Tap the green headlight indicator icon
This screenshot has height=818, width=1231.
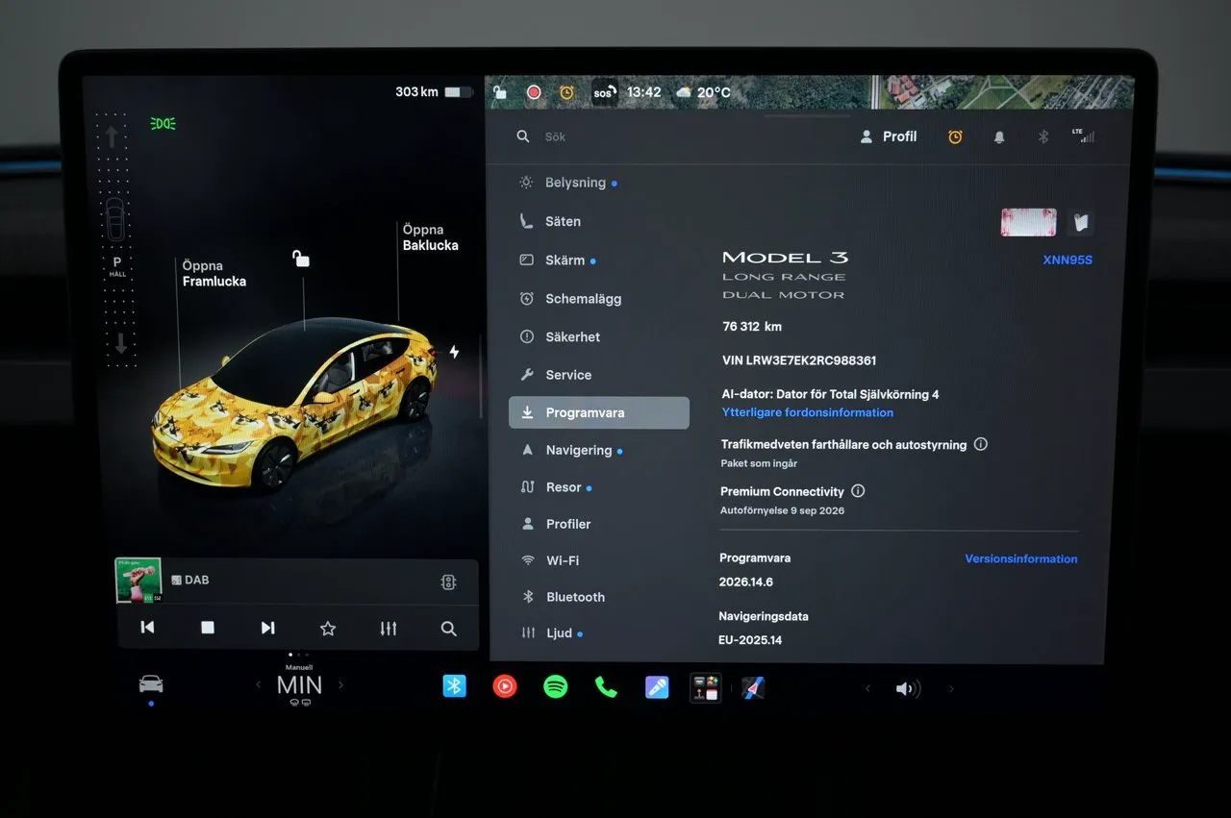tap(163, 123)
